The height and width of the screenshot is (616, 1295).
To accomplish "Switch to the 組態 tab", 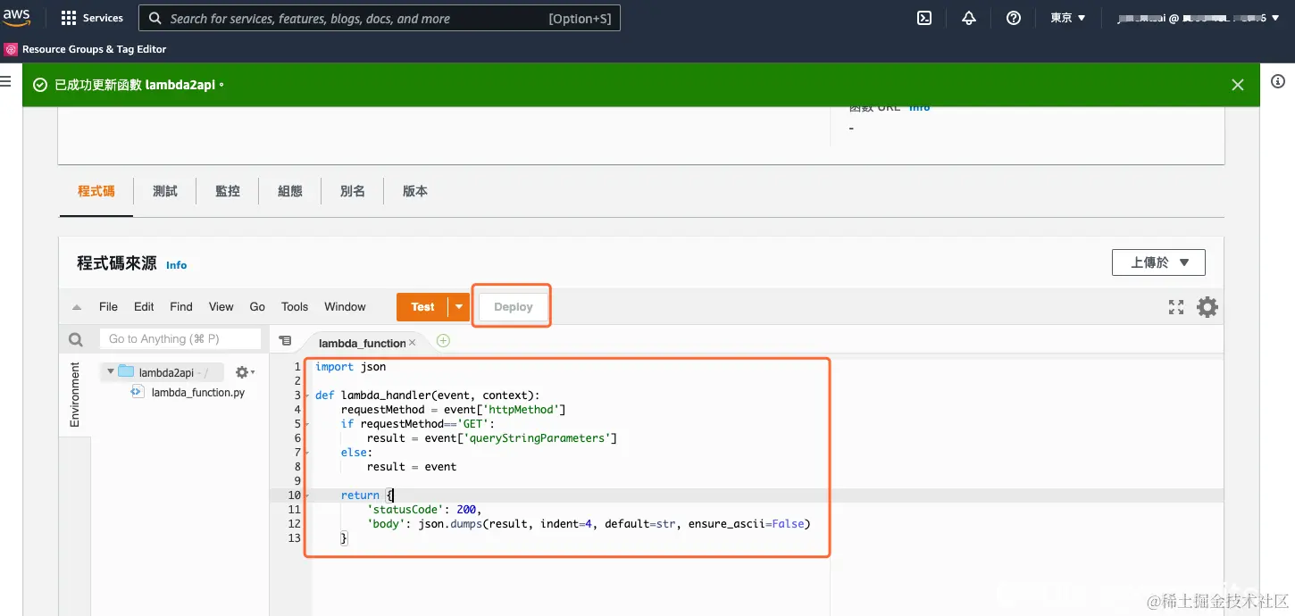I will 290,191.
